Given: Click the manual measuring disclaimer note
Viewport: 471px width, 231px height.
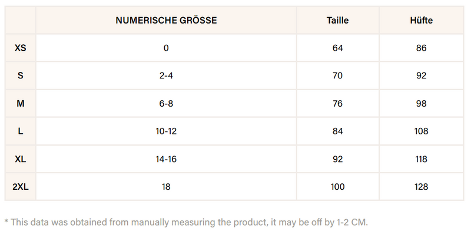Looking at the screenshot, I should 186,222.
